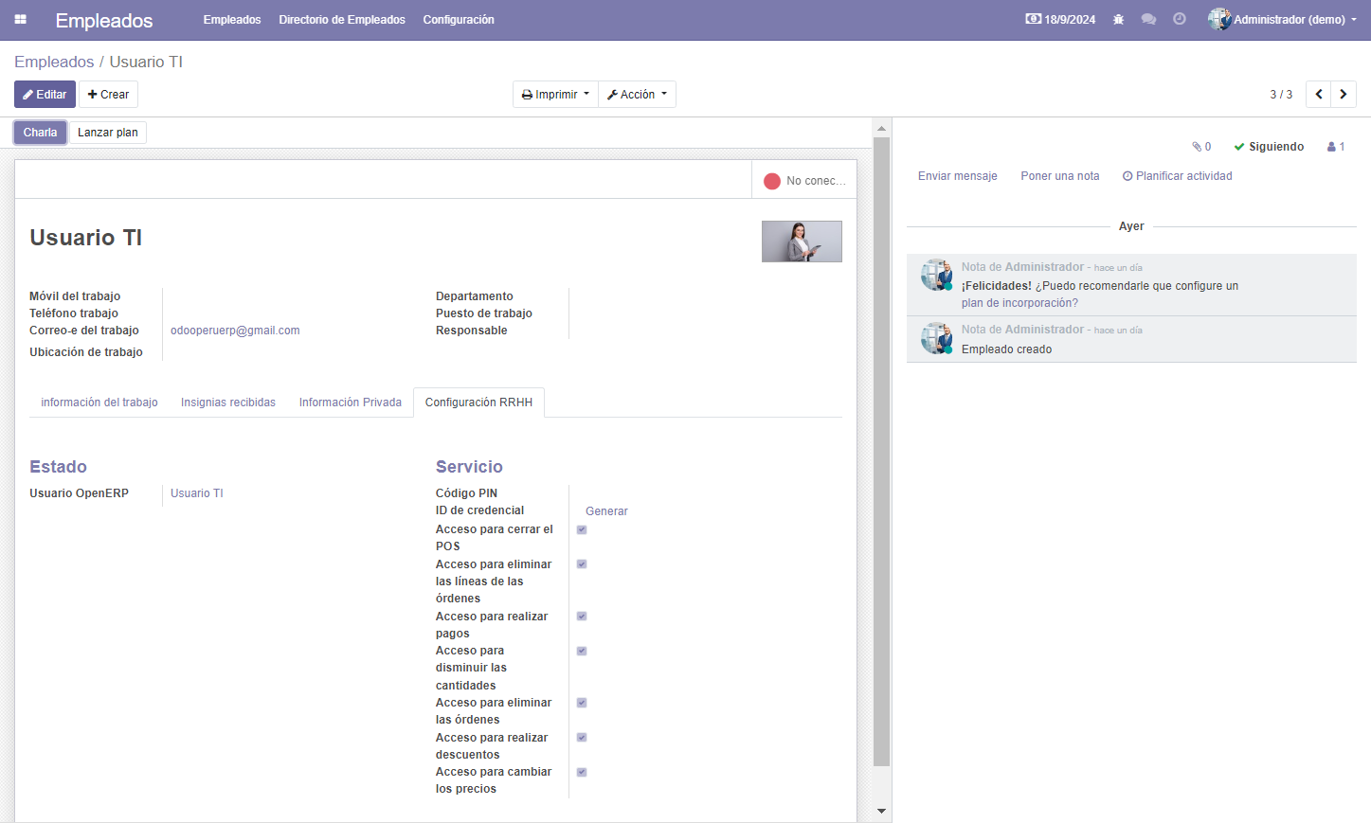Click Poner una nota

(x=1060, y=176)
